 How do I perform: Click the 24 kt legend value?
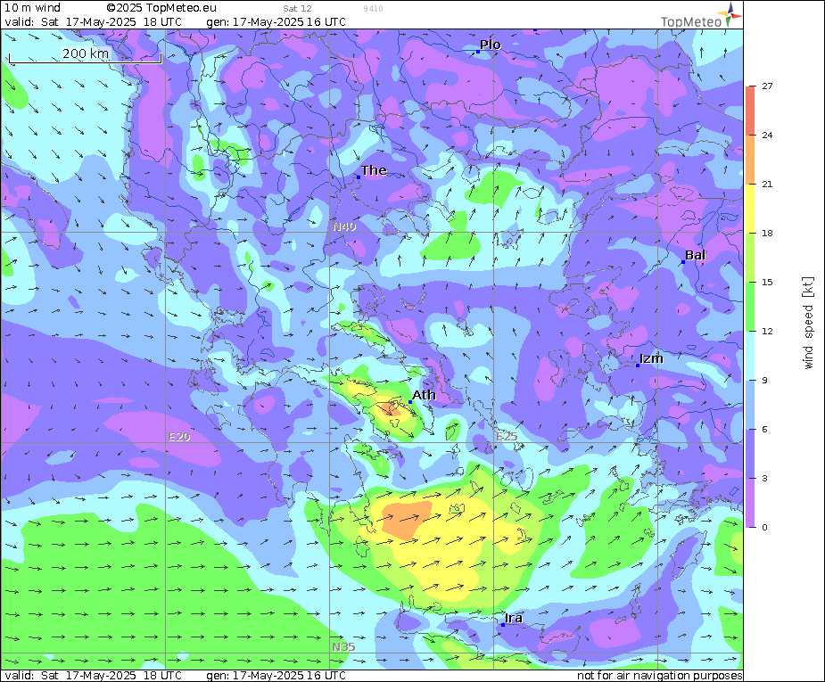click(767, 136)
